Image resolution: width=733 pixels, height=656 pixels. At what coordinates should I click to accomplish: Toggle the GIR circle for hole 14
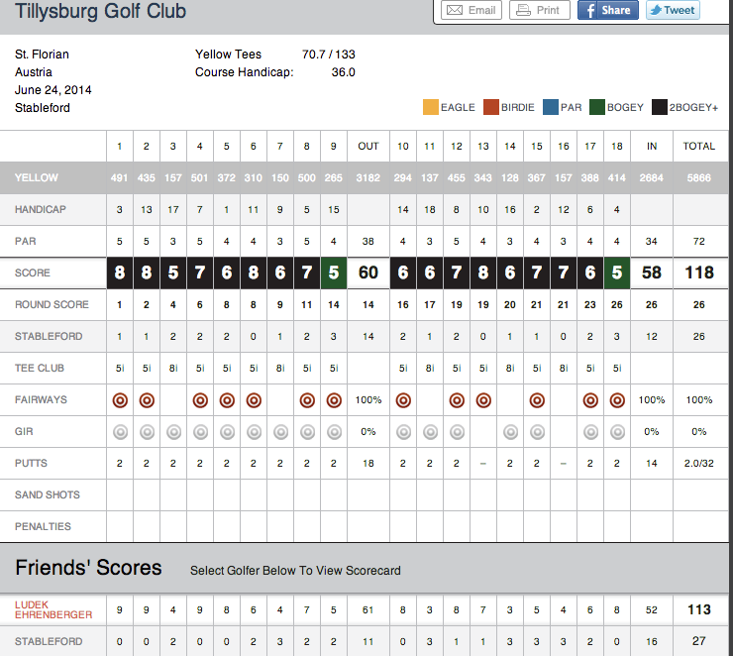[510, 432]
